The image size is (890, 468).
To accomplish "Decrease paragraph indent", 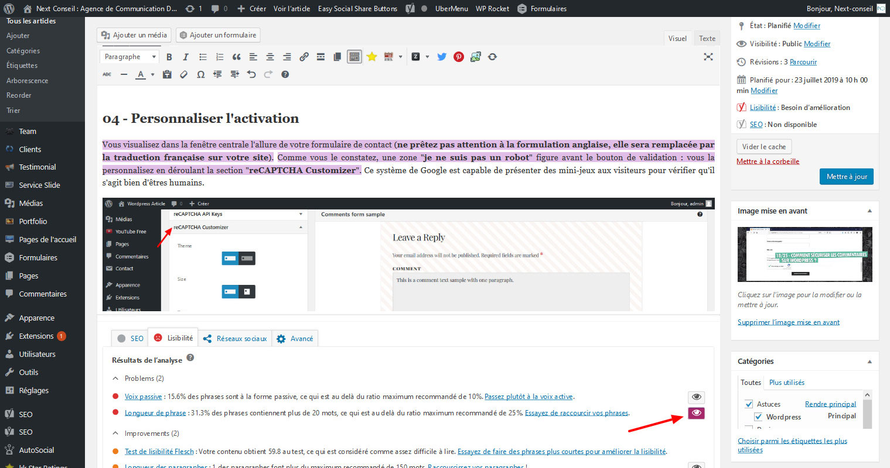I will pyautogui.click(x=218, y=74).
